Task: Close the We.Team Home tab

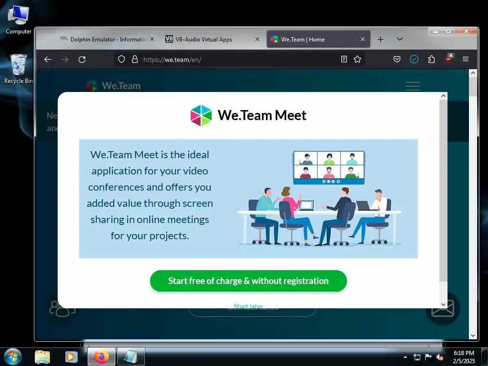Action: tap(363, 39)
